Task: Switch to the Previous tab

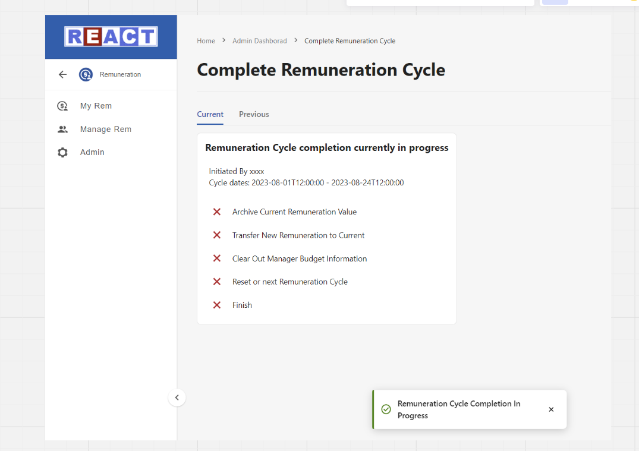Action: point(254,114)
